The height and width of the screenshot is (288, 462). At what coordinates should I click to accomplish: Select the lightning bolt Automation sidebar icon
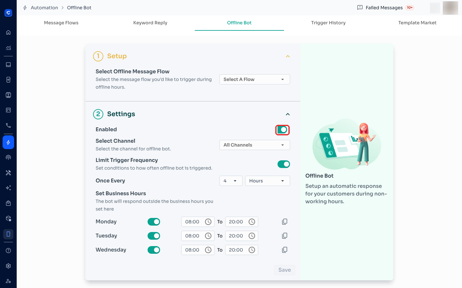click(x=8, y=142)
